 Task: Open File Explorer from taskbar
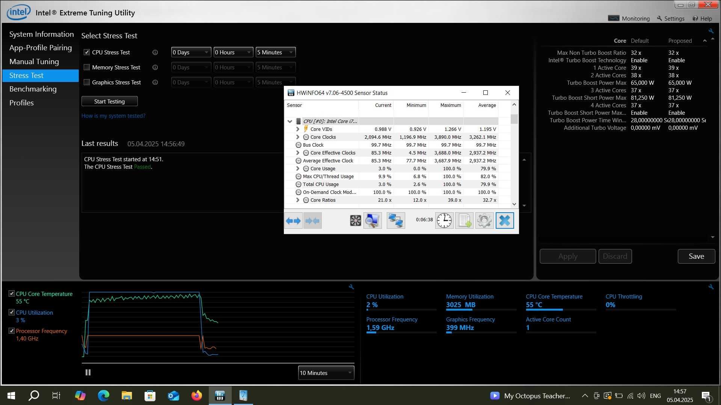tap(127, 396)
